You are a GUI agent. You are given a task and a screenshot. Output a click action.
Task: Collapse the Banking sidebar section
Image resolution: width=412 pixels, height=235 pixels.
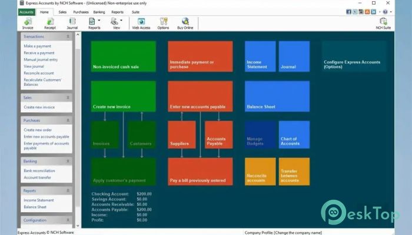[x=68, y=162]
